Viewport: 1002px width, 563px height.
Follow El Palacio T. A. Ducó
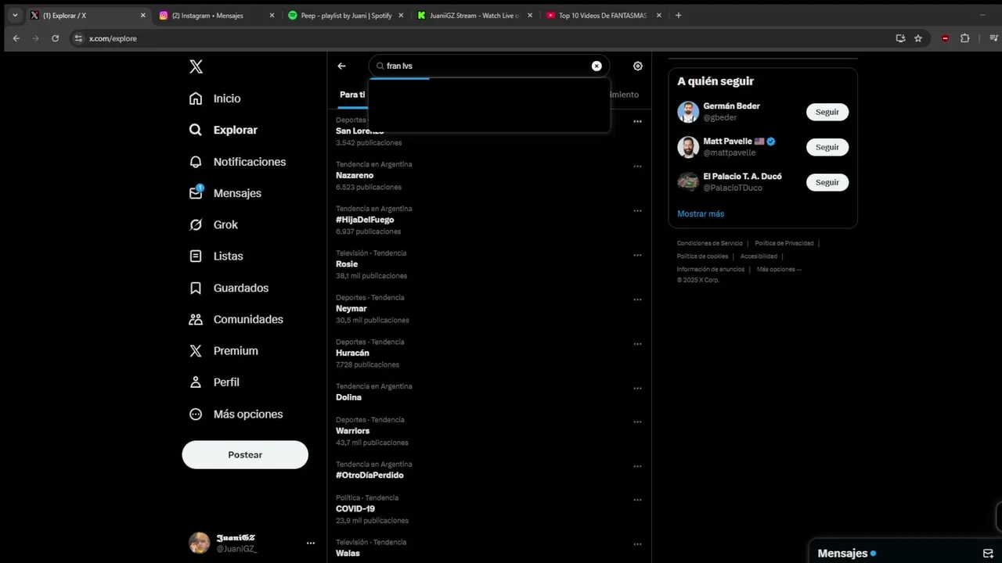click(x=827, y=182)
